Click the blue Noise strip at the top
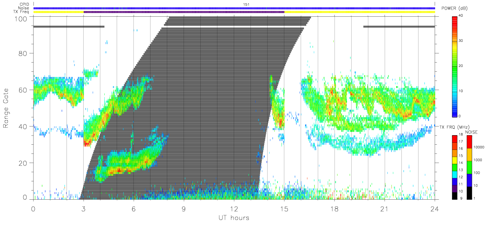489x226 pixels. (234, 8)
